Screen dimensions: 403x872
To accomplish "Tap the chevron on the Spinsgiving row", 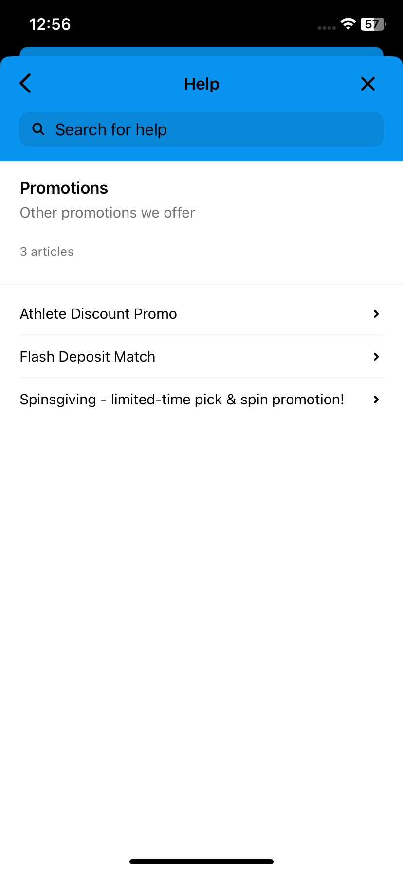I will (x=376, y=400).
